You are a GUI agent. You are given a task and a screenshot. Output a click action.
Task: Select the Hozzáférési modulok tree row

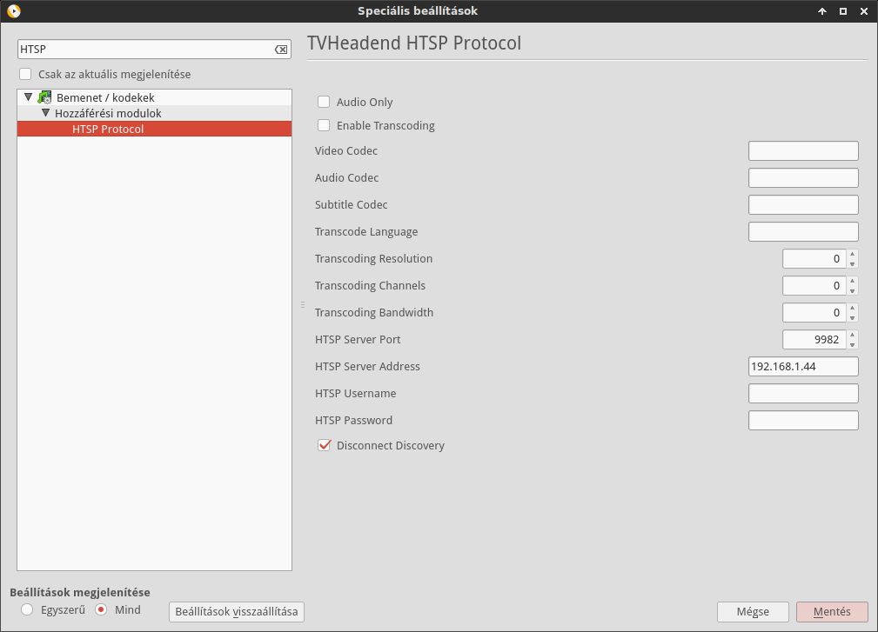(155, 113)
